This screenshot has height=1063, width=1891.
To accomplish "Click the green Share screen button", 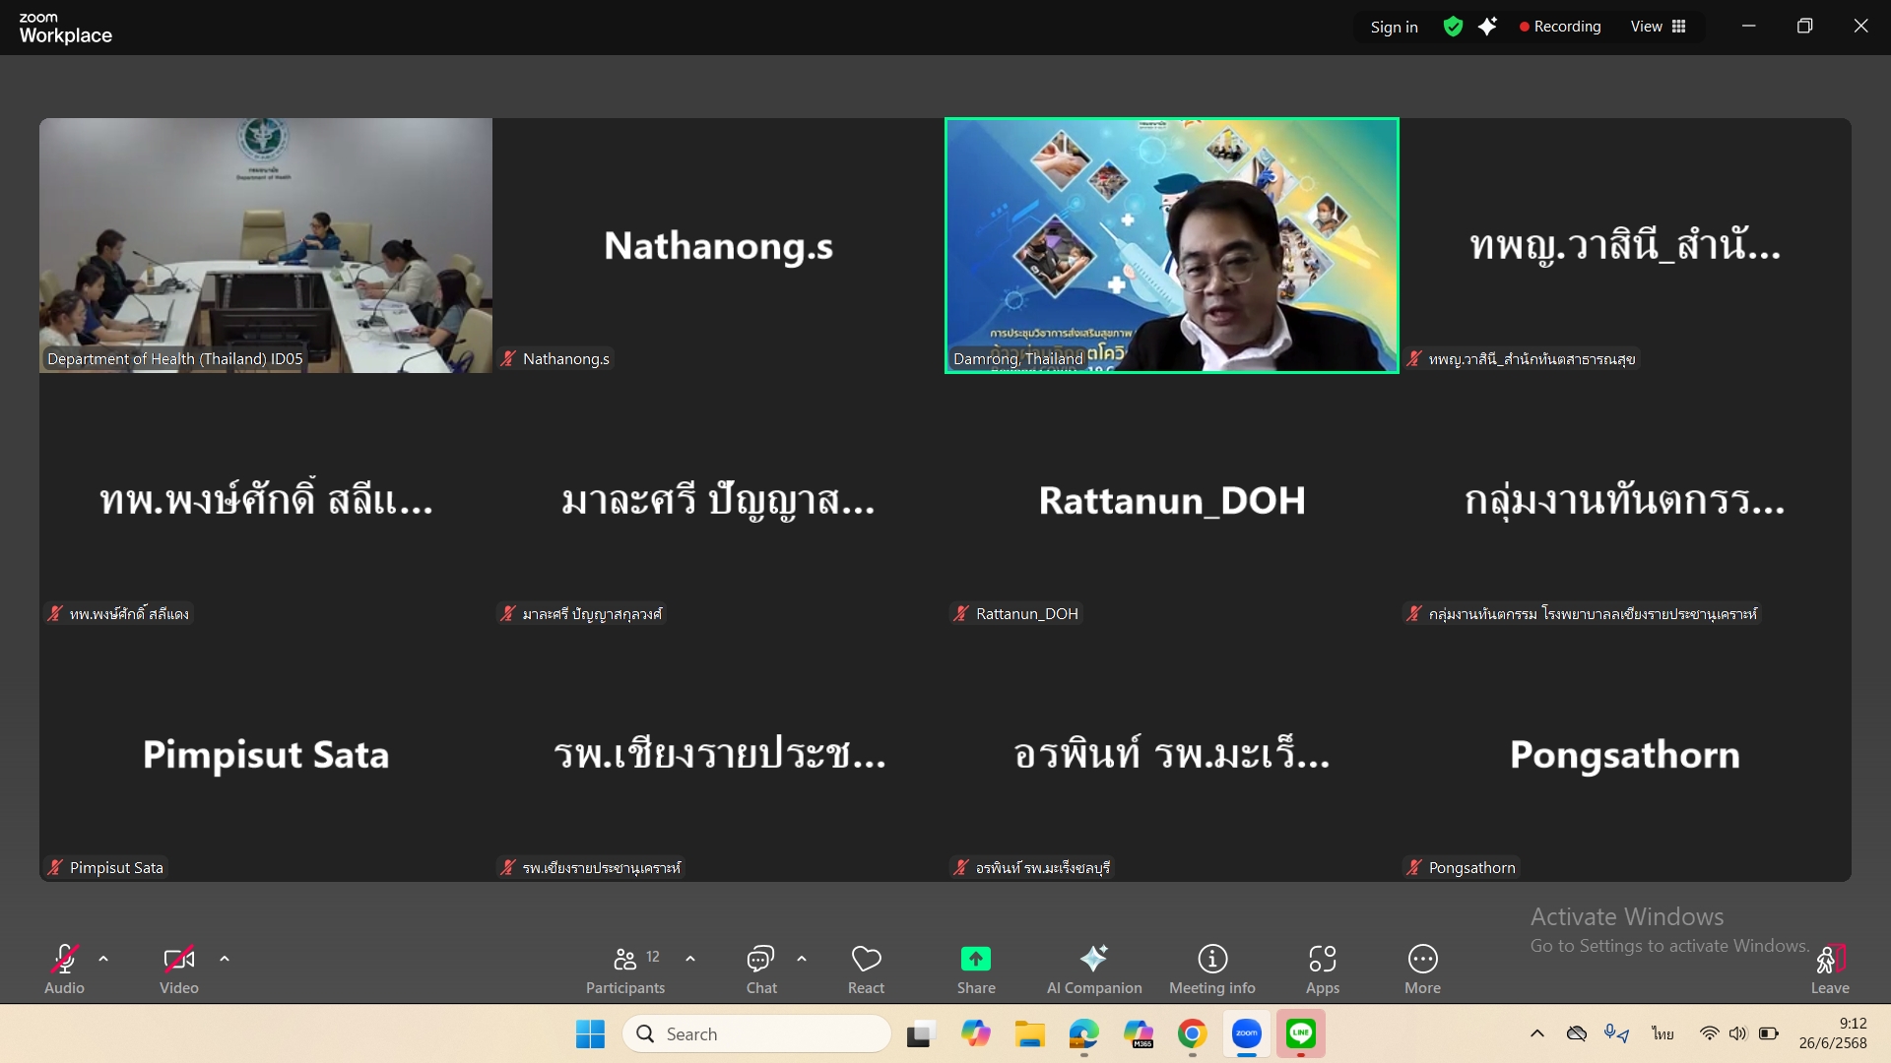I will pyautogui.click(x=976, y=969).
